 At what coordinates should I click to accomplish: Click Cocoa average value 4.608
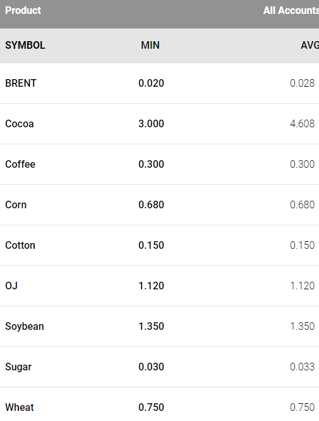(302, 124)
